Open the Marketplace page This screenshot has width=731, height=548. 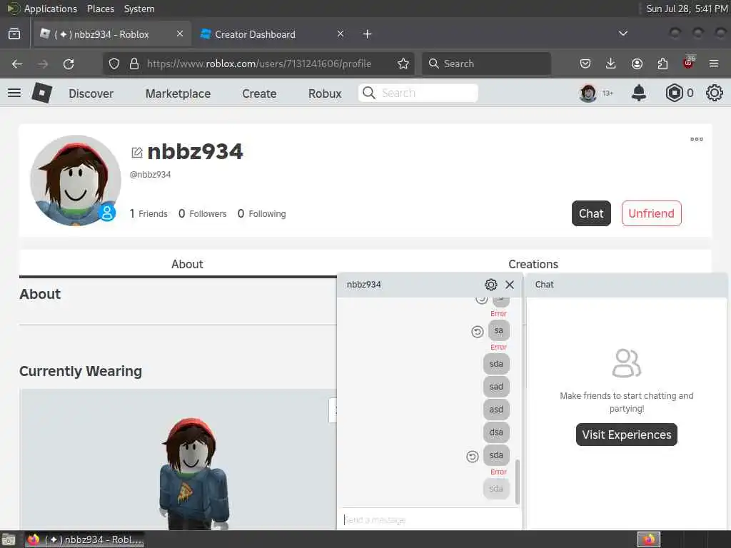178,93
